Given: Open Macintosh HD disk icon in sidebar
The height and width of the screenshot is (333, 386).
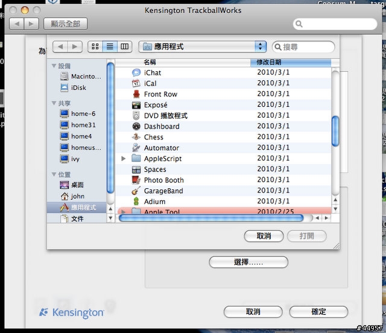Looking at the screenshot, I should (65, 77).
